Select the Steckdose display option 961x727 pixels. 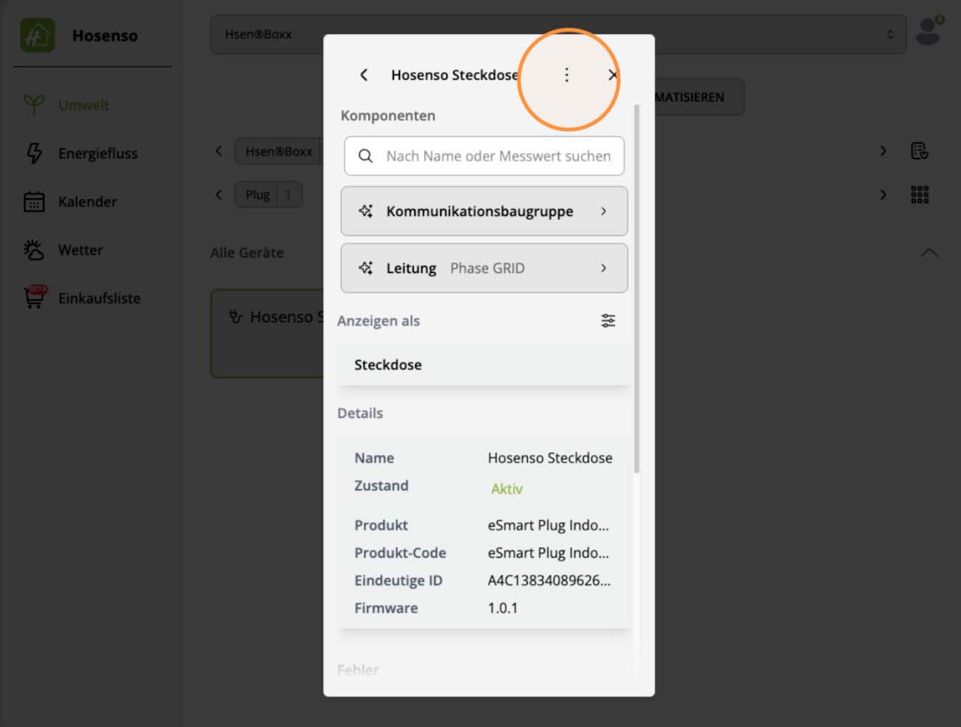[484, 365]
